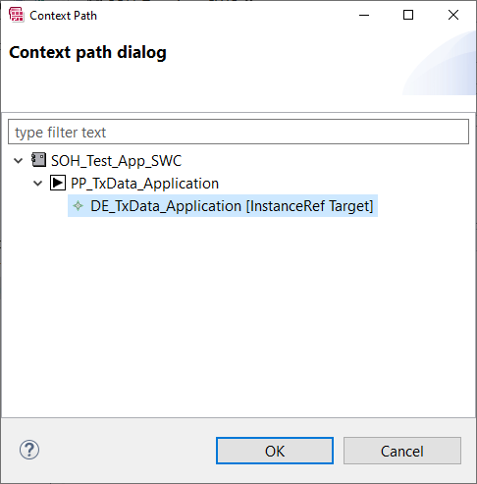Click the Context path dialog heading
Image resolution: width=477 pixels, height=484 pixels.
click(x=87, y=52)
